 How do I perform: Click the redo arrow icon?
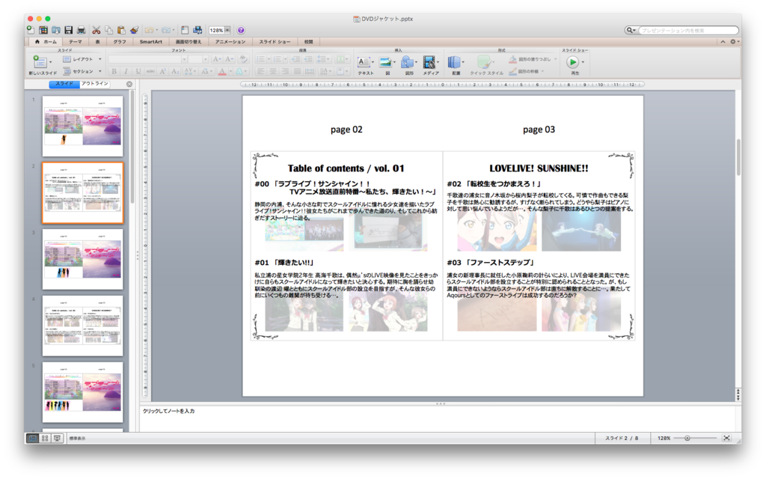(x=166, y=30)
